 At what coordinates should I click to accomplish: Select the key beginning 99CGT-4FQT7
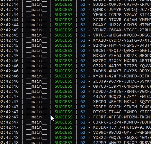tap(122, 51)
